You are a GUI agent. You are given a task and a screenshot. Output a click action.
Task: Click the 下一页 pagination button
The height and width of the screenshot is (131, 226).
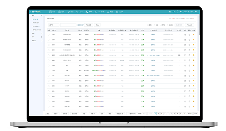point(190,114)
